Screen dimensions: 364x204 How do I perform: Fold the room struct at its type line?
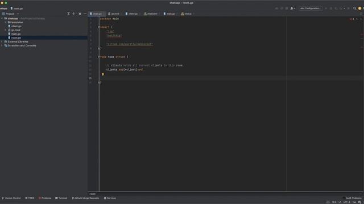tap(99, 57)
